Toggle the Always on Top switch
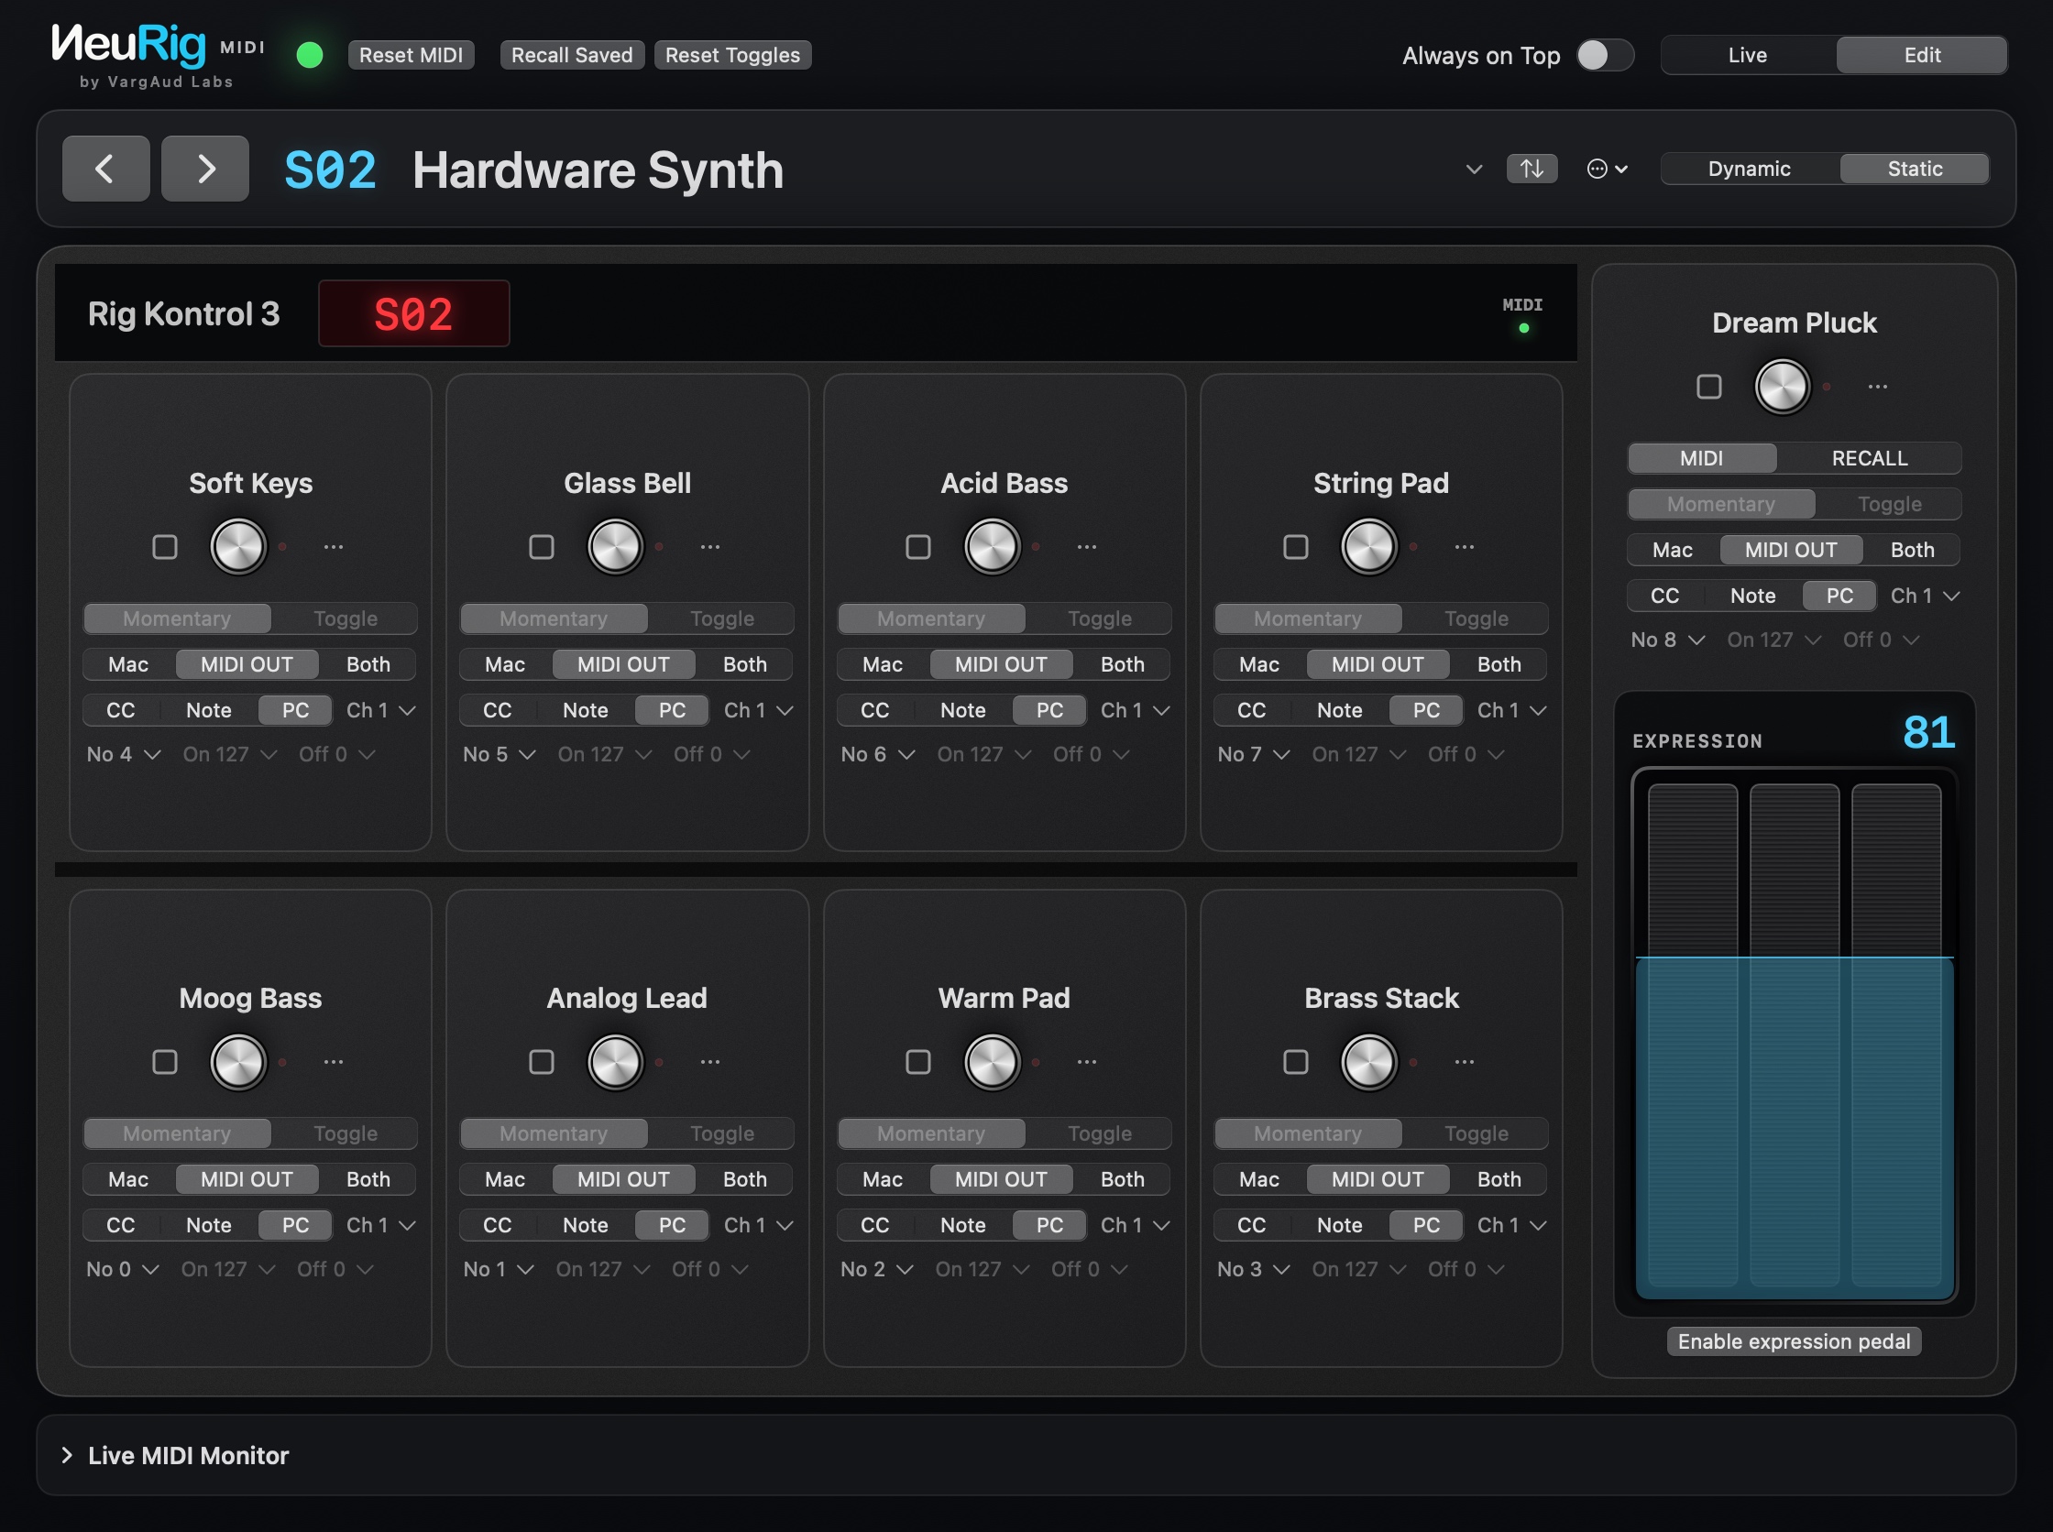 (x=1605, y=55)
